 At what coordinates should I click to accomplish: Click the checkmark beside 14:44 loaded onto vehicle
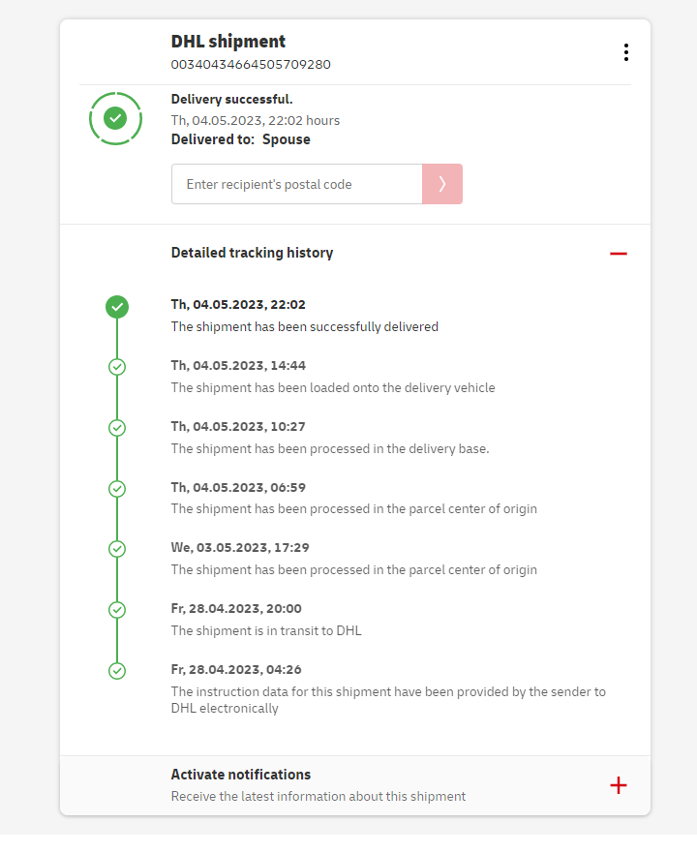117,367
